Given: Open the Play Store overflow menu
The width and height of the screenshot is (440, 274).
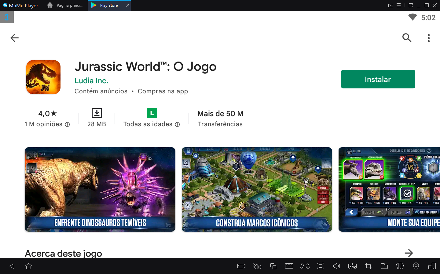Looking at the screenshot, I should pos(429,38).
